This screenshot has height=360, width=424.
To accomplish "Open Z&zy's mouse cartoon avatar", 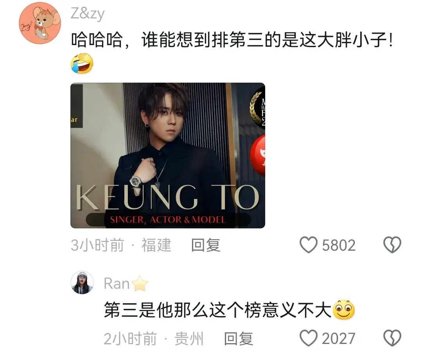I will pos(40,23).
